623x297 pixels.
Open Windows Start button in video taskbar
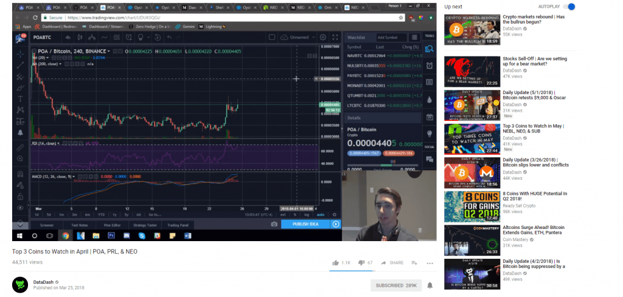click(19, 236)
